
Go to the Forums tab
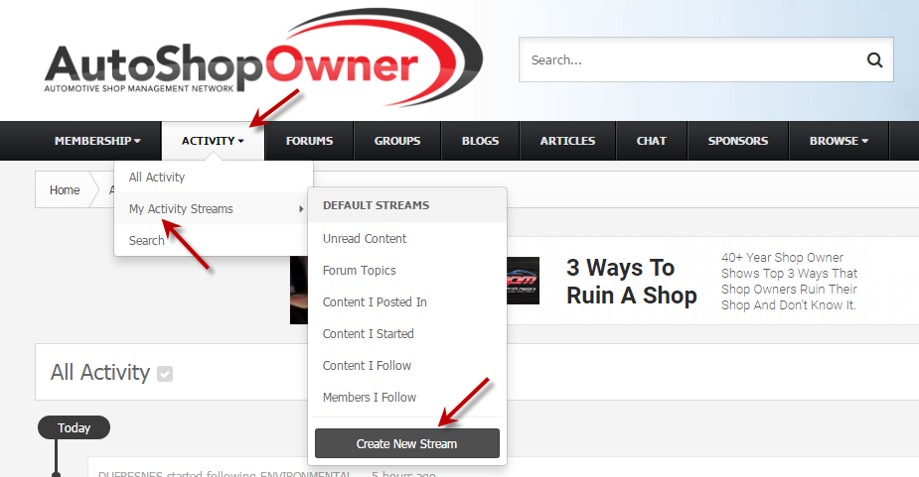click(309, 141)
